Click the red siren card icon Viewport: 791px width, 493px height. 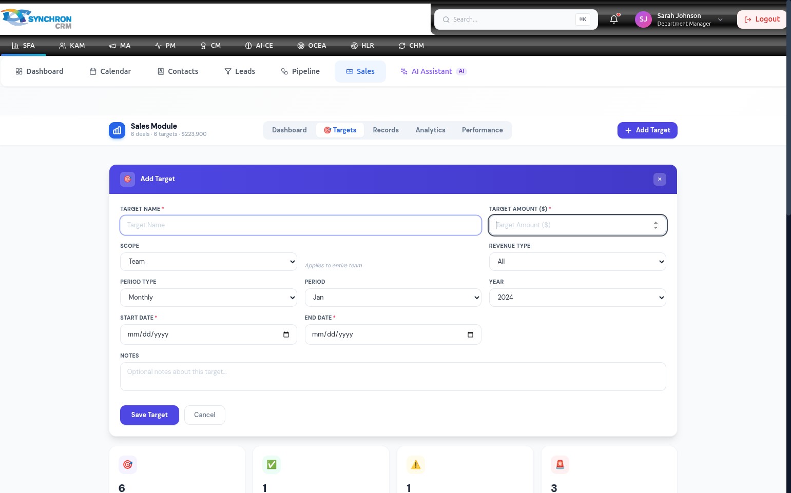point(560,465)
